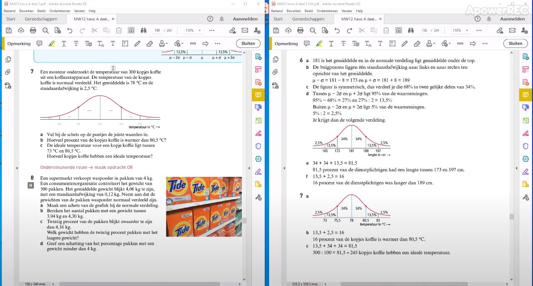Select strikethrough text tool in left window

point(76,43)
